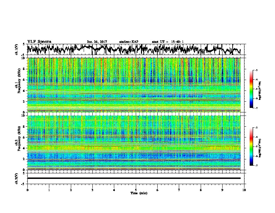Viewport: 275px width, 213px height.
Task: Click time axis tick label 0
Action: [x=27, y=190]
